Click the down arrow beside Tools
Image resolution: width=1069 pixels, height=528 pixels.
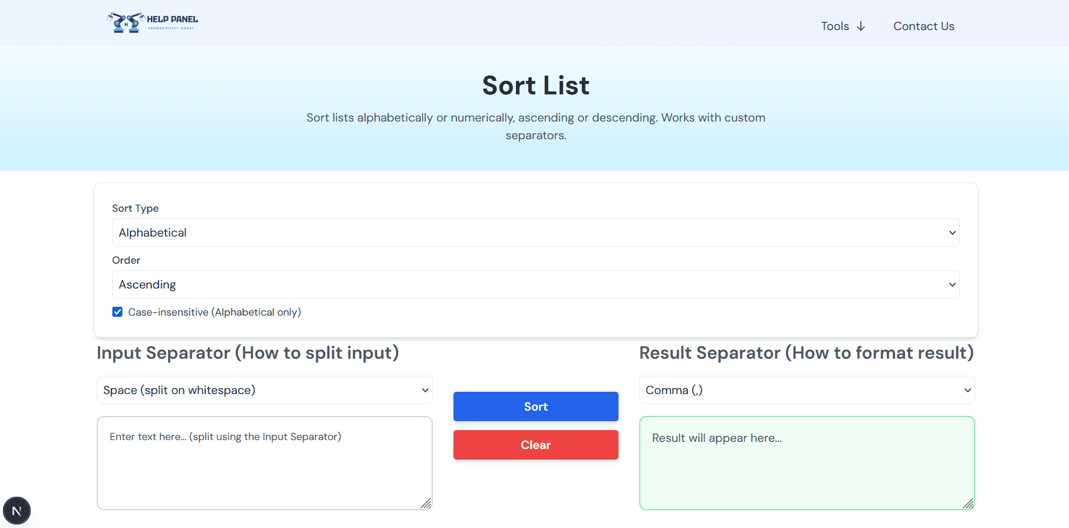861,27
